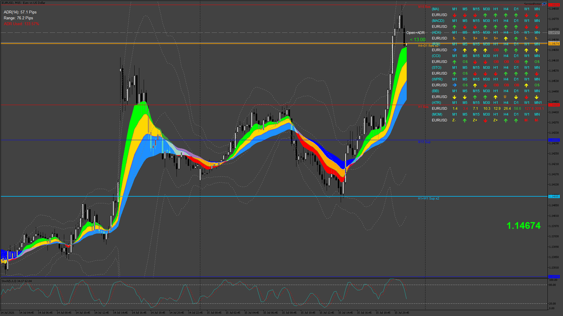Click the M1 green up arrow under (MACD)

(x=455, y=27)
